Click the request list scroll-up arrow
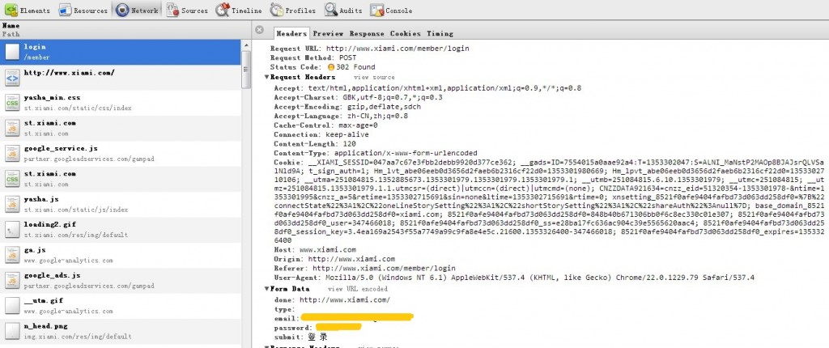The height and width of the screenshot is (348, 829). point(246,45)
